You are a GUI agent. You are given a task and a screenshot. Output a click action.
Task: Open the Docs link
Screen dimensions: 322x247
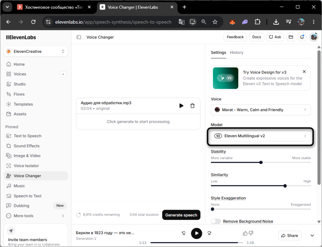tap(257, 37)
